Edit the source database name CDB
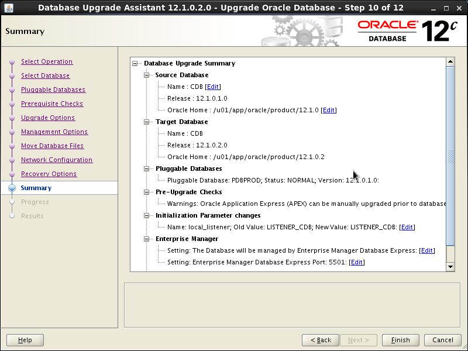This screenshot has height=351, width=468. [212, 87]
